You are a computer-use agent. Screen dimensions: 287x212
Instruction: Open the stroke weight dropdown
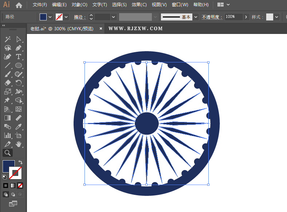click(x=114, y=17)
